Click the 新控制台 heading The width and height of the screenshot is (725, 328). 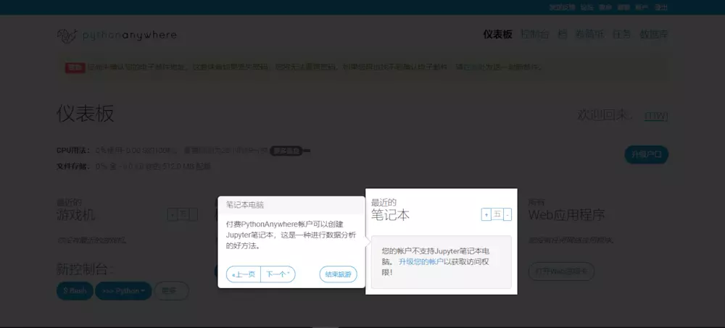[85, 269]
